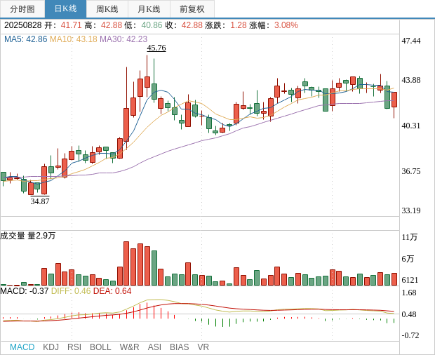This screenshot has height=355, width=435.
Task: Select the ASI indicator
Action: [154, 347]
